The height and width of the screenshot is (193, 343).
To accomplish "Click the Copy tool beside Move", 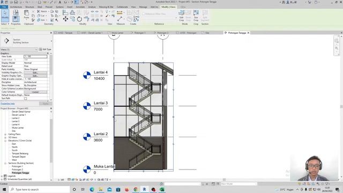I will (x=72, y=19).
